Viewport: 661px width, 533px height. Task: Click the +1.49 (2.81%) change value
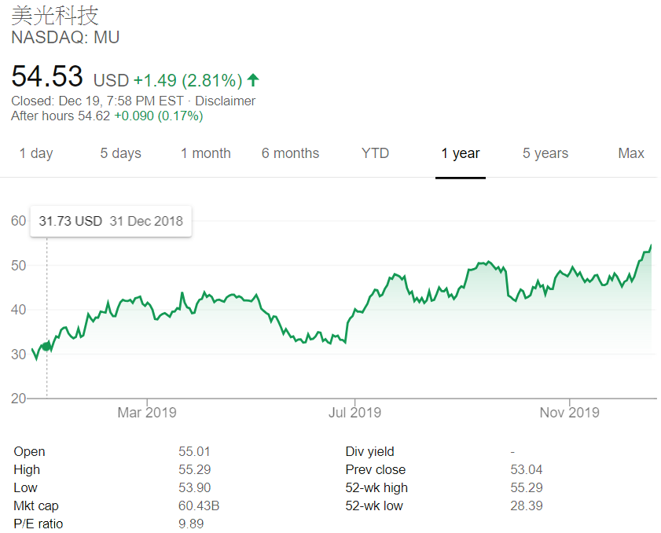point(188,80)
